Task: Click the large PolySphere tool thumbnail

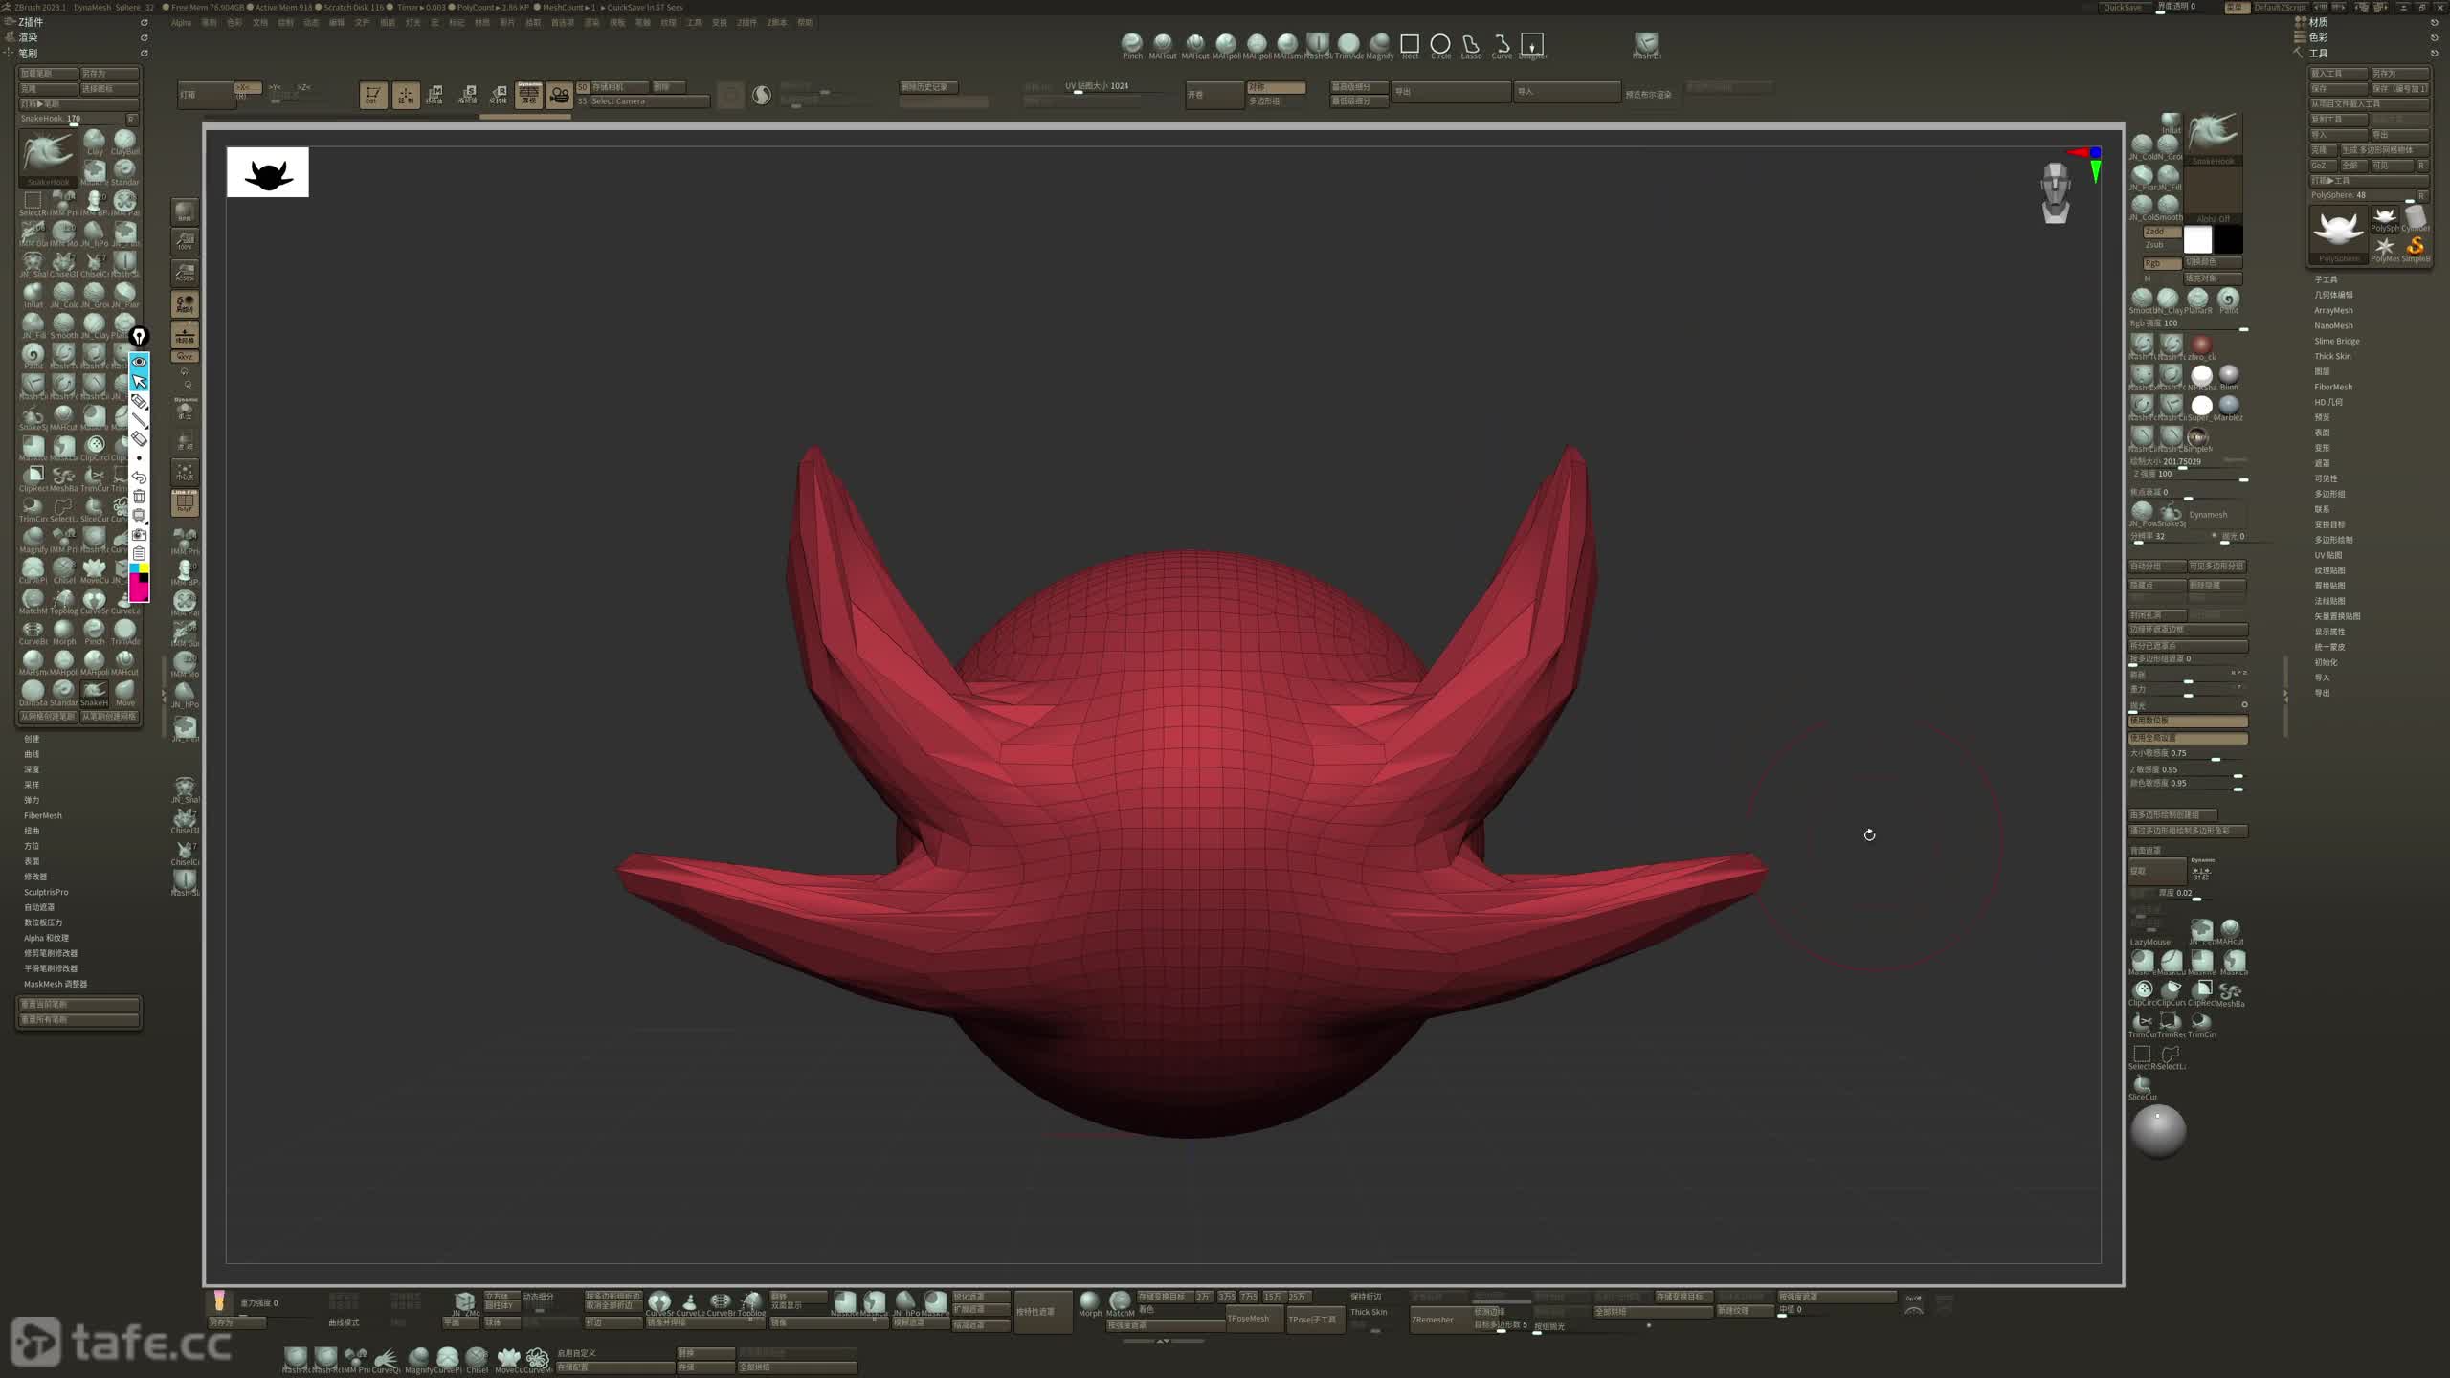Action: [2338, 234]
